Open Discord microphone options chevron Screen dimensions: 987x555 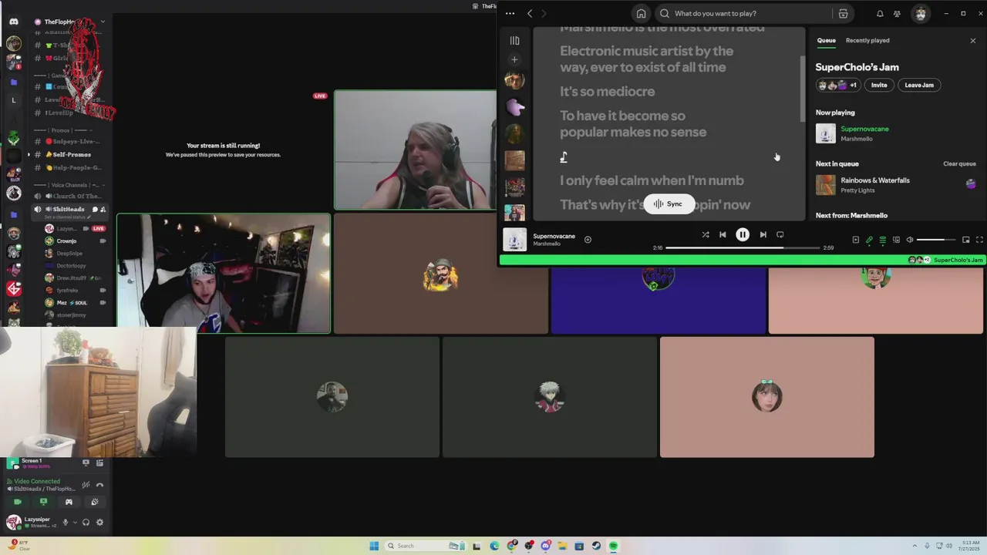click(75, 522)
